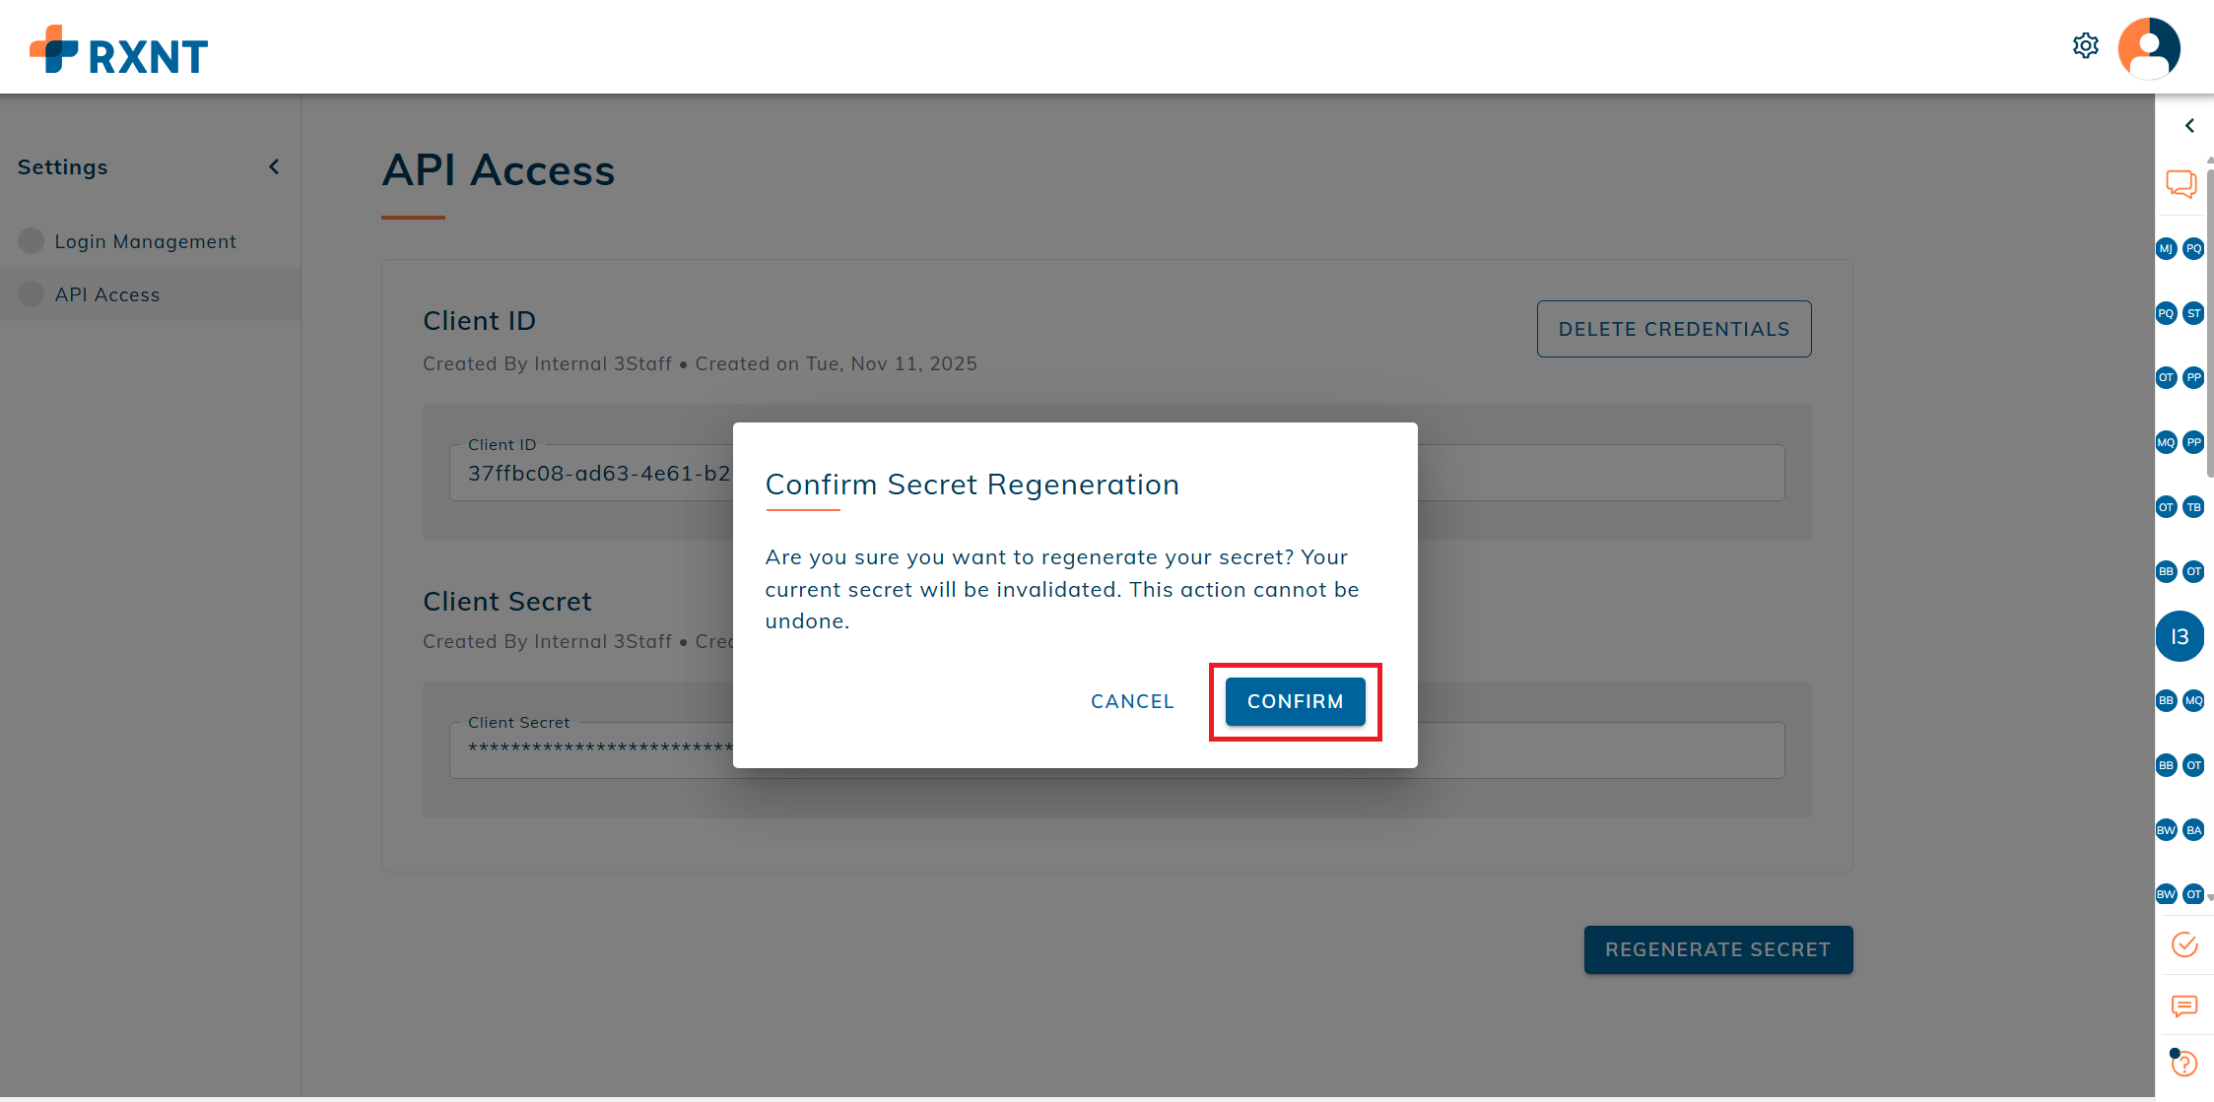Select the BA avatar icon
This screenshot has height=1102, width=2214.
[x=2194, y=830]
